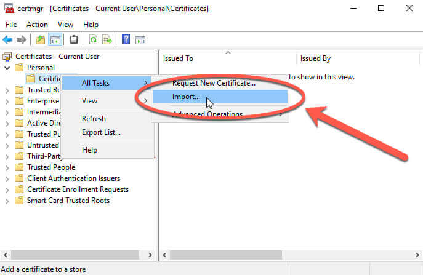
Task: Select the Certificates subfolder under Personal
Action: [50, 79]
